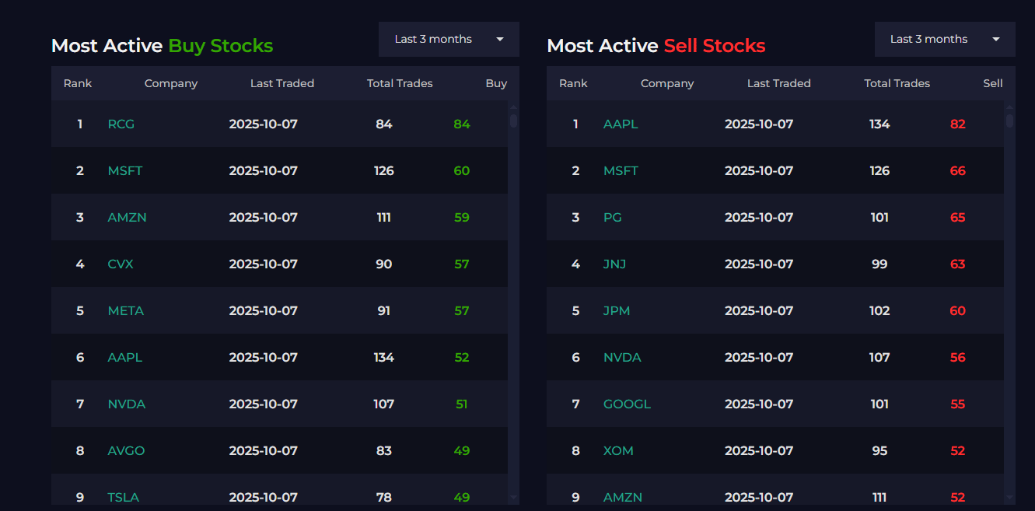Click Rank header in the Sell table
The height and width of the screenshot is (511, 1035).
point(574,83)
